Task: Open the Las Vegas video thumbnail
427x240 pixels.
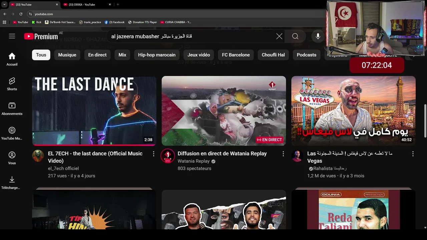Action: (353, 111)
